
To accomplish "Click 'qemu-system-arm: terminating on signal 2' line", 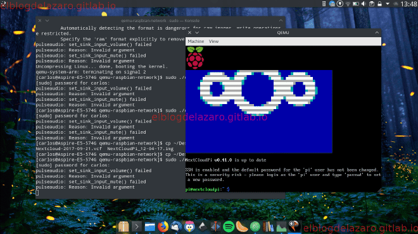I will (x=91, y=72).
